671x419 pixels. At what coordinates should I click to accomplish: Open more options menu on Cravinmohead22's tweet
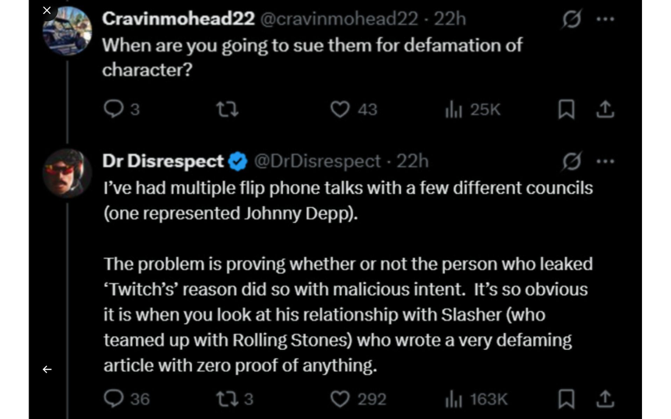(605, 19)
